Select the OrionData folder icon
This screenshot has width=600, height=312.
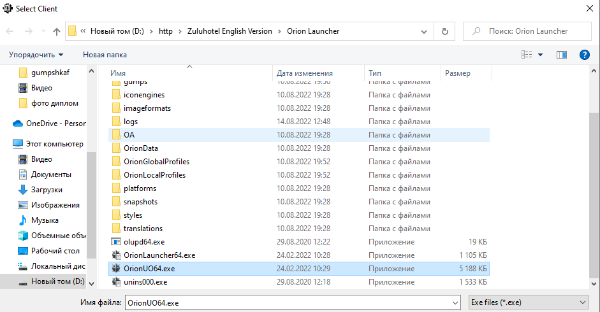coord(116,148)
